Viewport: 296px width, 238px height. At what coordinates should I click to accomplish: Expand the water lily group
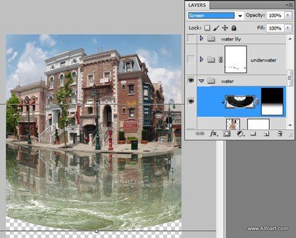coord(201,39)
